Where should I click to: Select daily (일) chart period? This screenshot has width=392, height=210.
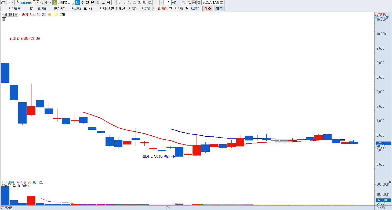point(77,2)
